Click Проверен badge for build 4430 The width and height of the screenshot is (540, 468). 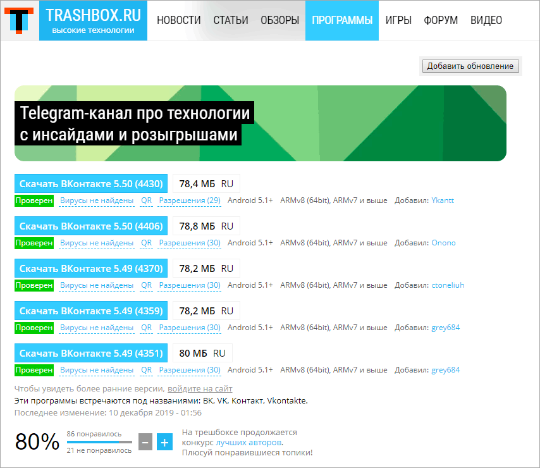click(34, 200)
